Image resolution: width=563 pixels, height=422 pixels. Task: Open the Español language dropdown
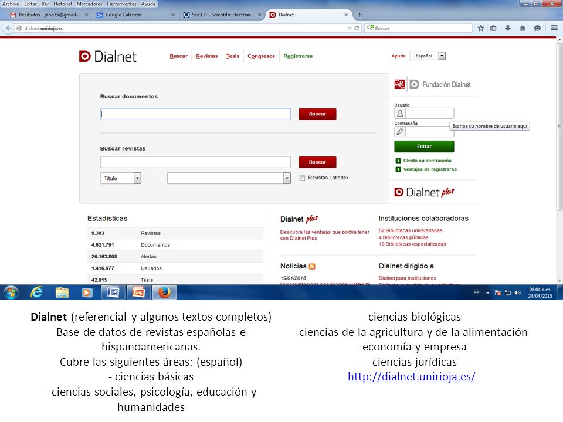[429, 56]
